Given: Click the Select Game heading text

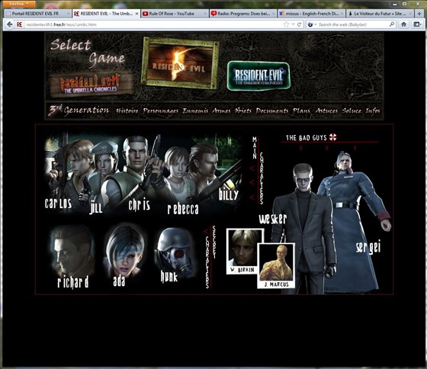Looking at the screenshot, I should tap(88, 52).
